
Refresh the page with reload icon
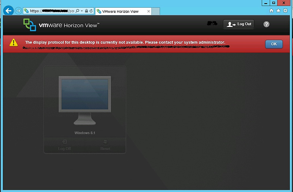[91, 11]
